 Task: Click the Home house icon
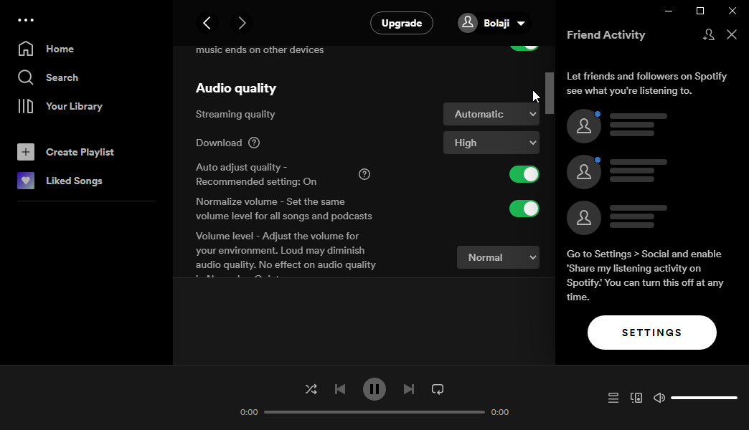pos(26,49)
